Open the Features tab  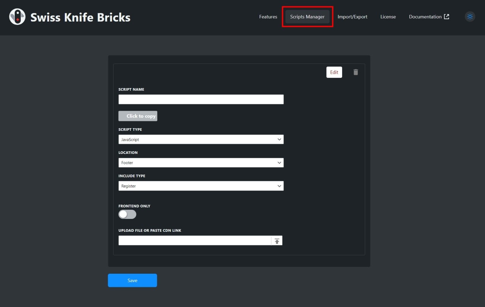pos(268,17)
